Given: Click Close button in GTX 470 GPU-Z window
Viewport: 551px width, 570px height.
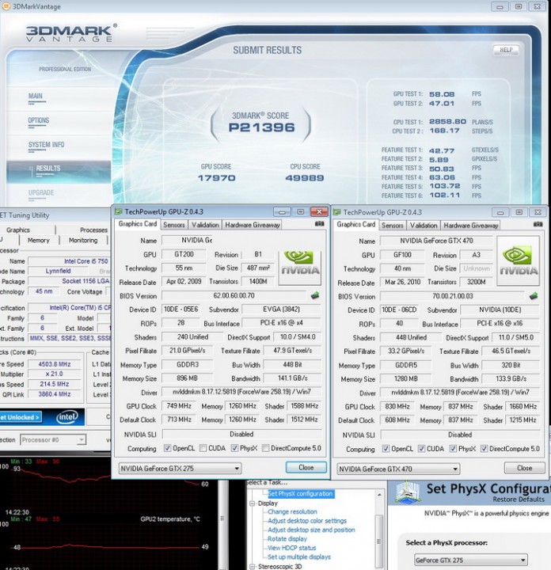Looking at the screenshot, I should click(524, 468).
